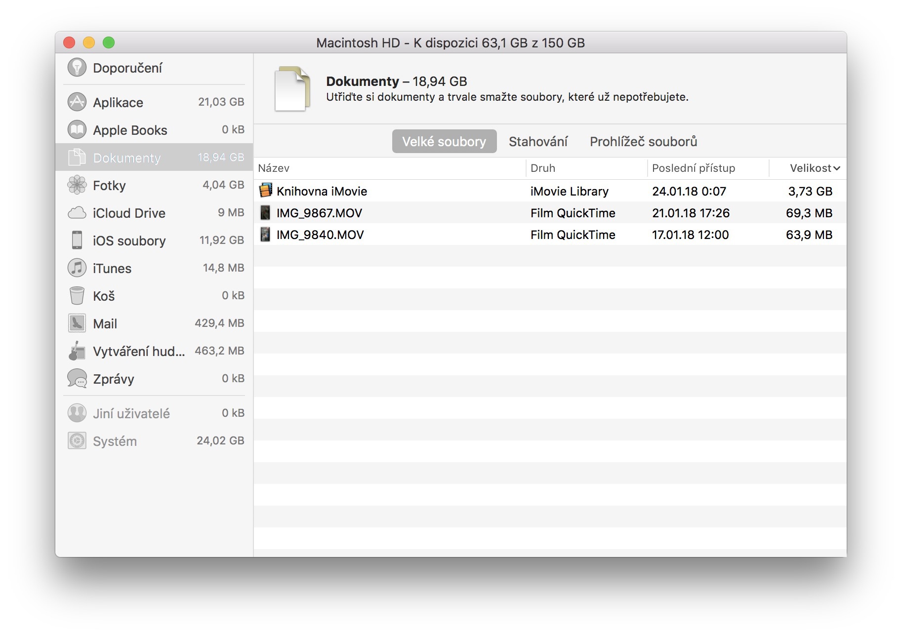This screenshot has height=636, width=902.
Task: Select Doporučení in the sidebar
Action: point(154,68)
